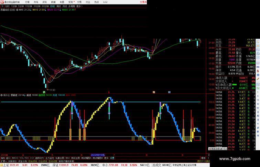260x167 pixels.
Task: Select the 周线 weekly period
Action: tap(58, 6)
